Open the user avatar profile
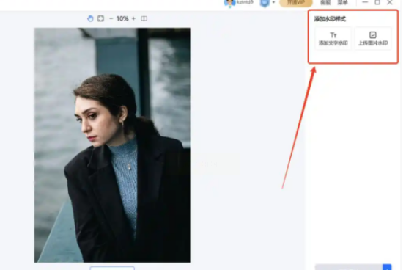This screenshot has width=406, height=270. pyautogui.click(x=229, y=3)
